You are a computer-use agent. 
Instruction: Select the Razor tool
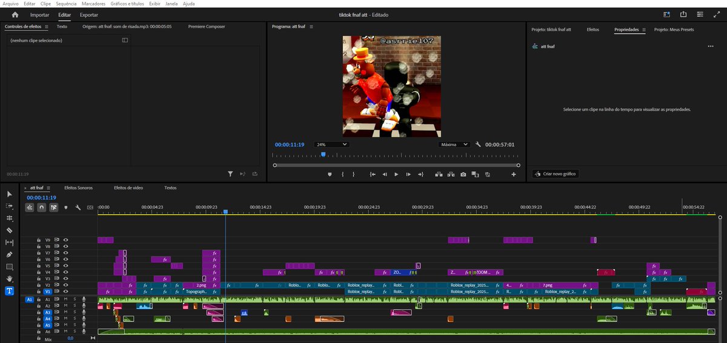10,230
